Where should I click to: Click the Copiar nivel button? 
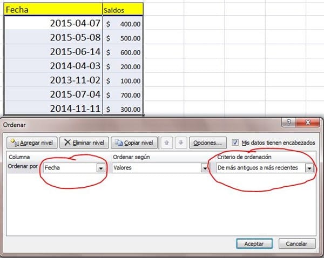[x=134, y=142]
